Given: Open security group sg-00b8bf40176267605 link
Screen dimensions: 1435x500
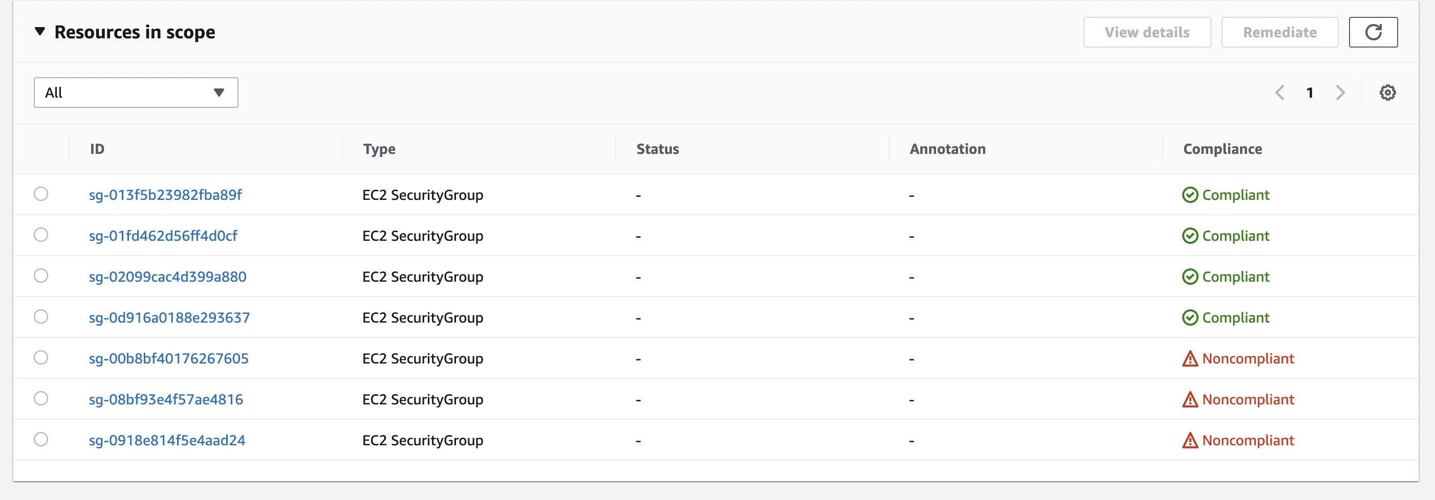Looking at the screenshot, I should pos(169,358).
